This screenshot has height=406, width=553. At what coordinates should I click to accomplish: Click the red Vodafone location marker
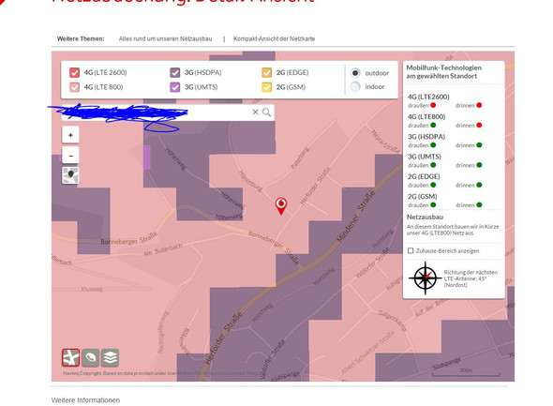coord(281,206)
